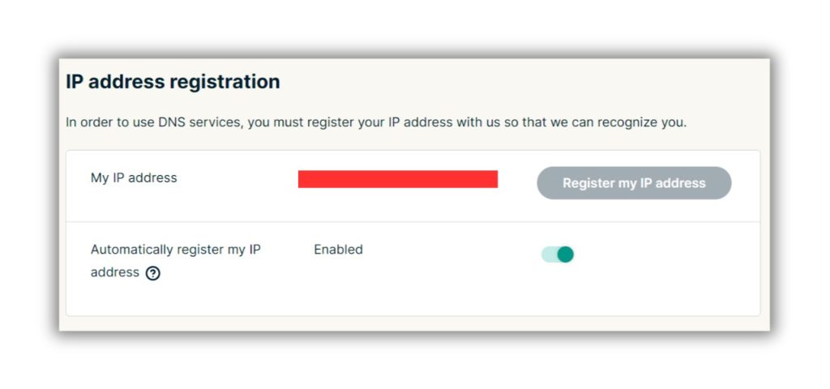Click the Enabled status text
This screenshot has height=389, width=830.
pyautogui.click(x=338, y=250)
